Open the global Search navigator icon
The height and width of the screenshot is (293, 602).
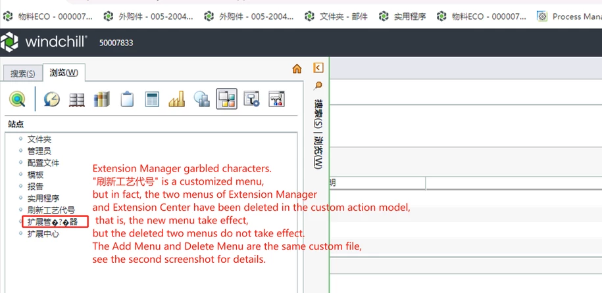(17, 99)
